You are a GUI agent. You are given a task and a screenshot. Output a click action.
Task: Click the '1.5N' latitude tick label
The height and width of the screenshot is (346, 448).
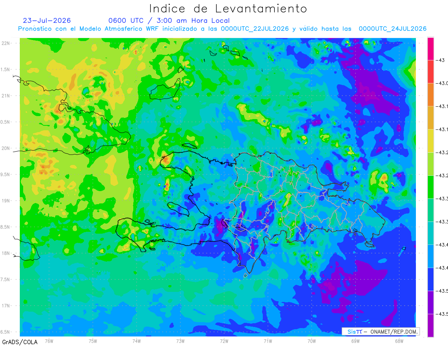(5, 69)
